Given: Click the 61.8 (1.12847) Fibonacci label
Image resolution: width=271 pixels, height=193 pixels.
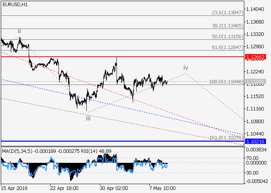Looking at the screenshot, I should point(227,47).
